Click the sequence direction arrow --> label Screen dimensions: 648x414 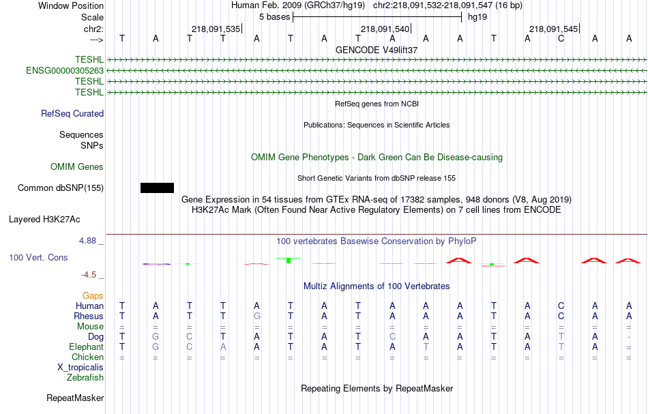pos(96,40)
